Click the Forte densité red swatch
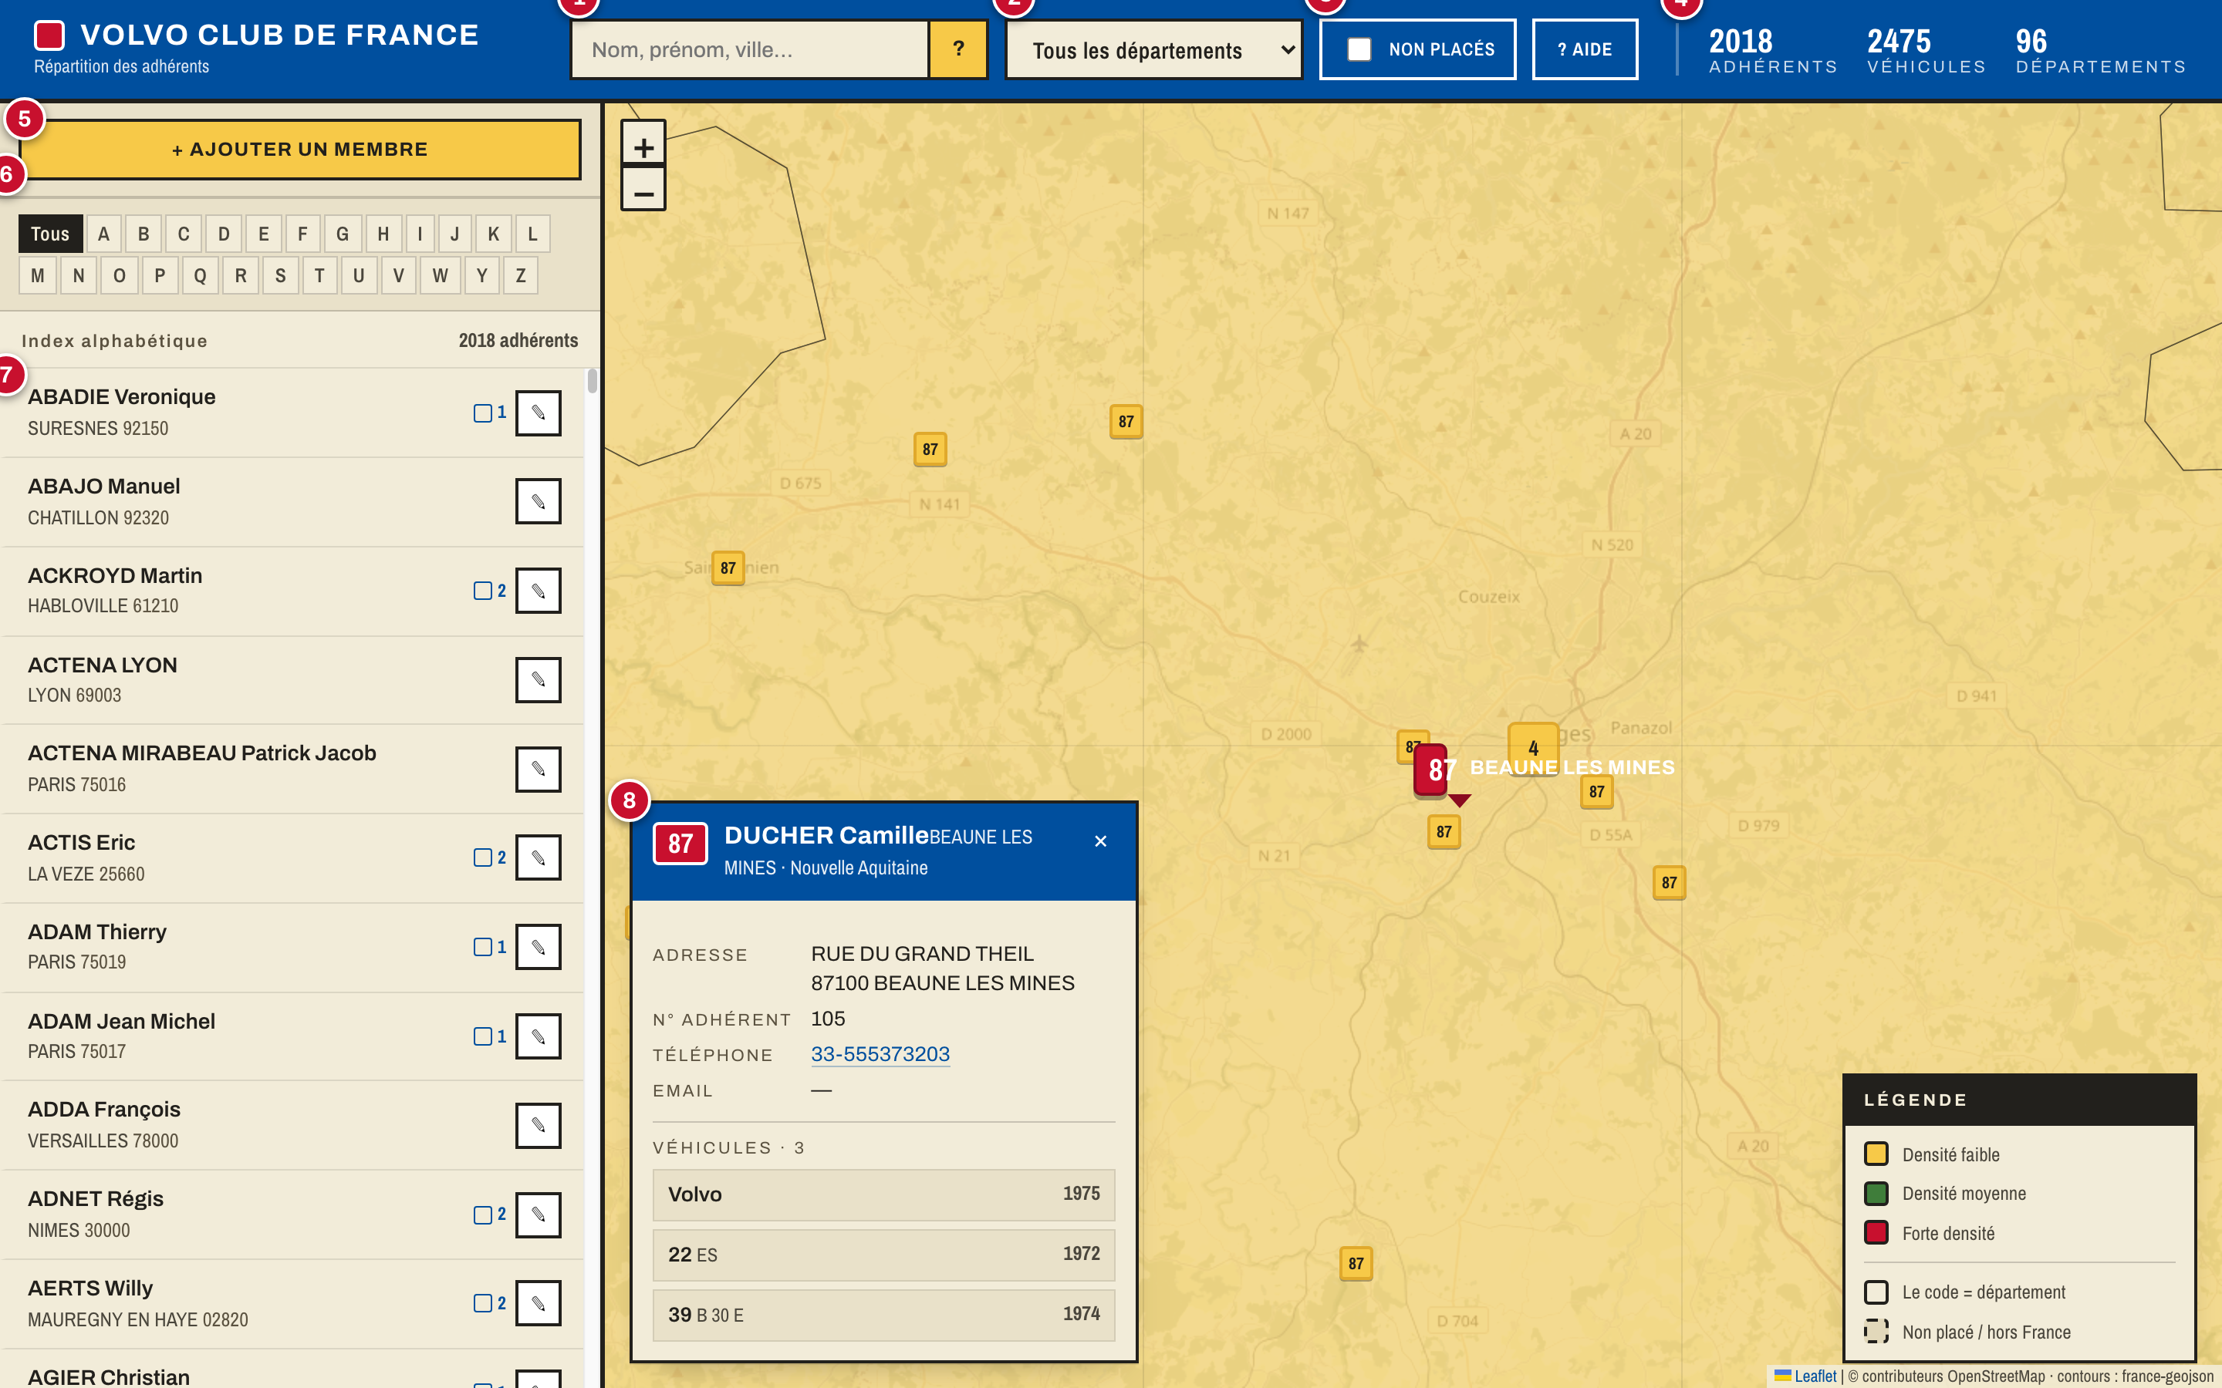 point(1876,1233)
